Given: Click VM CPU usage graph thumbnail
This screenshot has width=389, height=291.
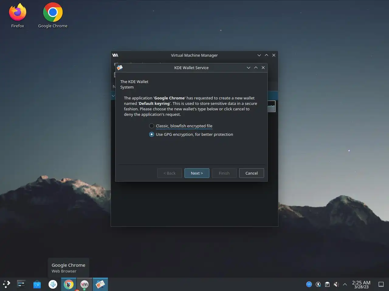Looking at the screenshot, I should pyautogui.click(x=271, y=106).
